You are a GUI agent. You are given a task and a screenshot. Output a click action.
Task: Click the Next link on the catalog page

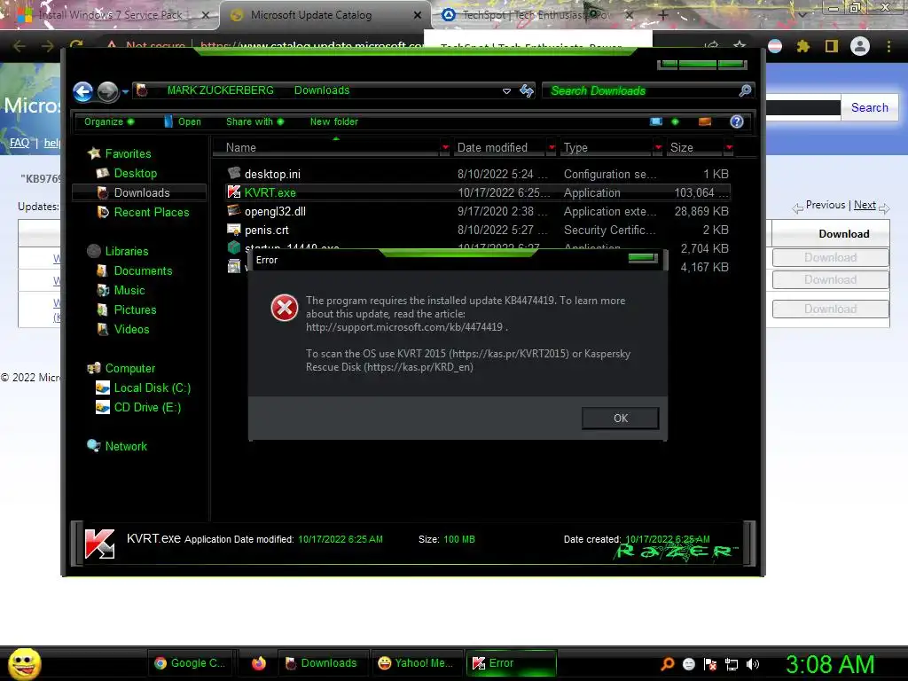click(865, 205)
